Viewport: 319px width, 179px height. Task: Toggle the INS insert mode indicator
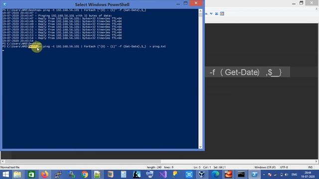coord(310,168)
